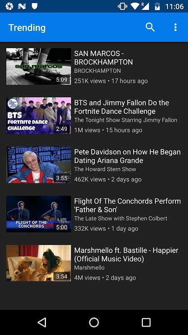This screenshot has width=188, height=335.
Task: Tap the camera shutter notification icon
Action: coord(9,6)
